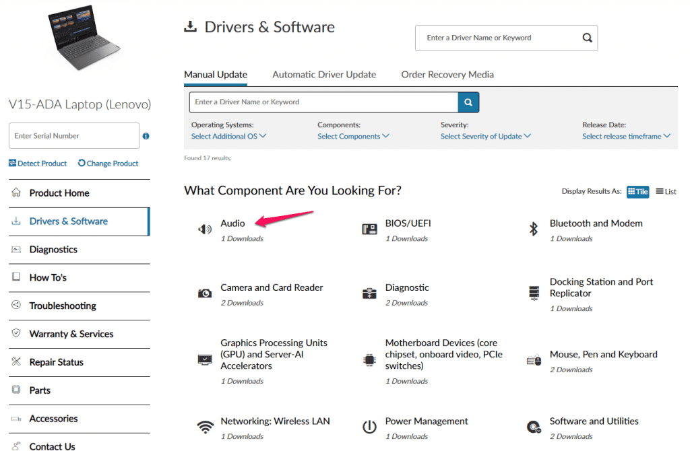This screenshot has width=690, height=451.
Task: Click the Detect Product link
Action: point(38,164)
